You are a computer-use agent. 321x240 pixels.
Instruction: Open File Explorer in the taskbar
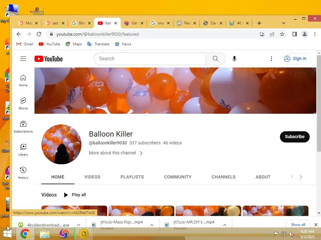point(45,234)
